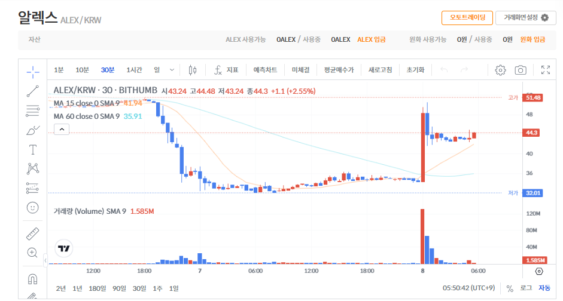Open the interval dropdown arrow next to 일
The height and width of the screenshot is (301, 563).
tap(172, 70)
